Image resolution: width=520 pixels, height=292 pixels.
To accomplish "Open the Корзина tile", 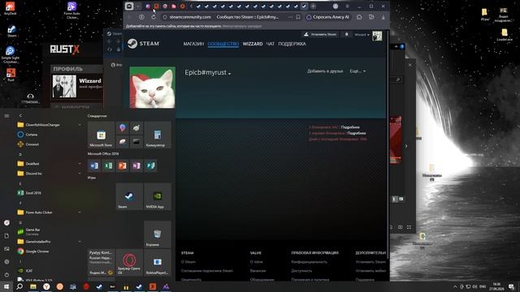I will [158, 234].
